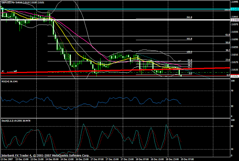Click the 17 Dec 23:00 time label
Viewport: 239px width, 161px height.
pos(127,159)
